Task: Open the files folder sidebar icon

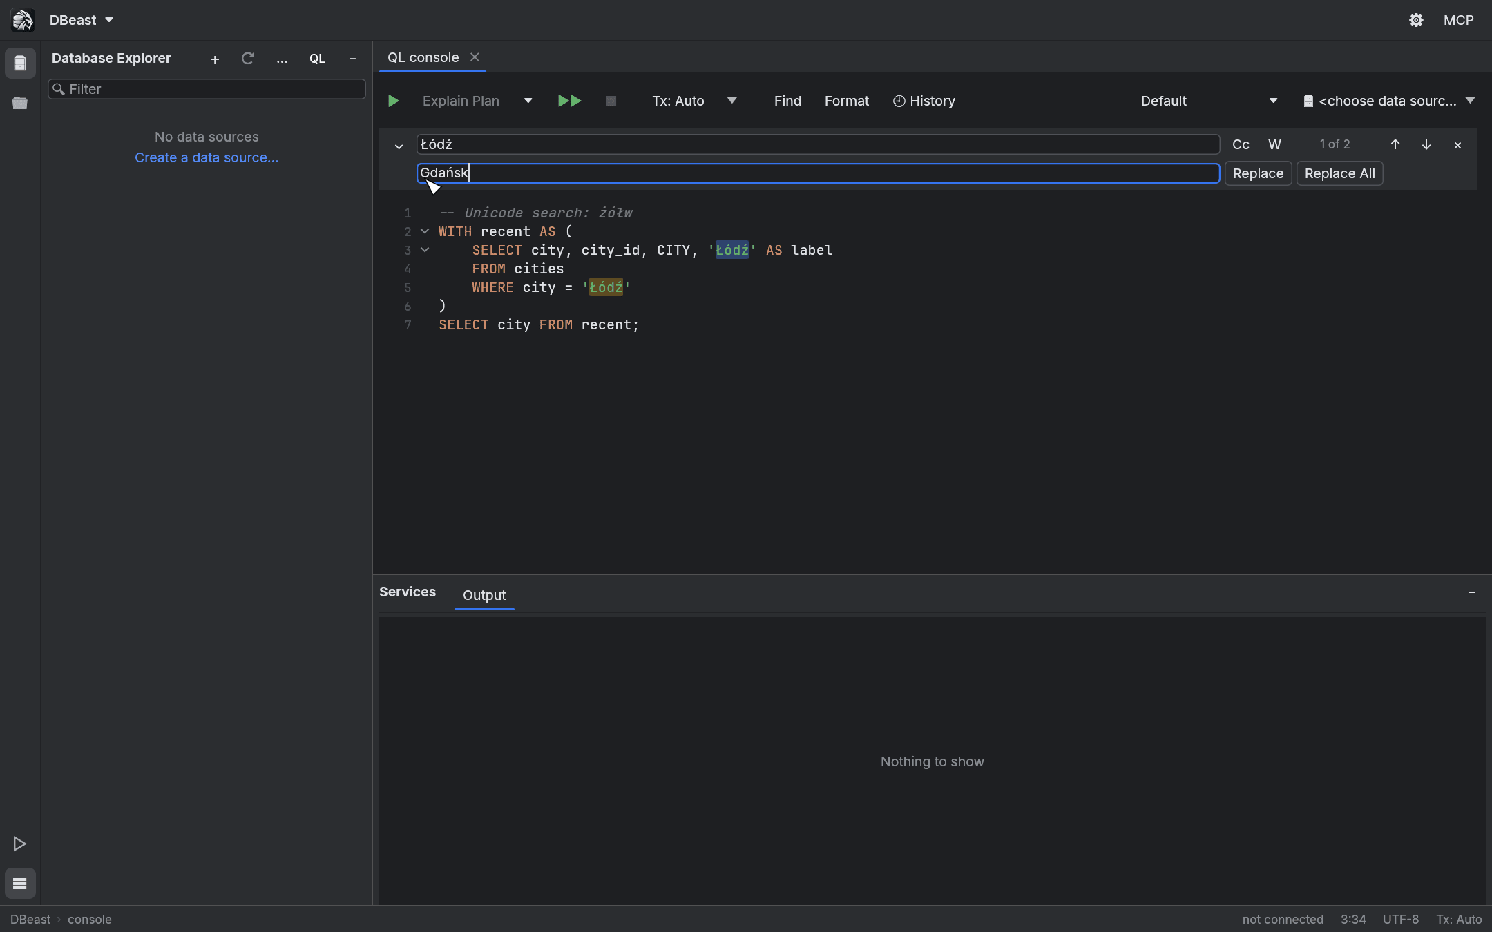Action: (20, 103)
